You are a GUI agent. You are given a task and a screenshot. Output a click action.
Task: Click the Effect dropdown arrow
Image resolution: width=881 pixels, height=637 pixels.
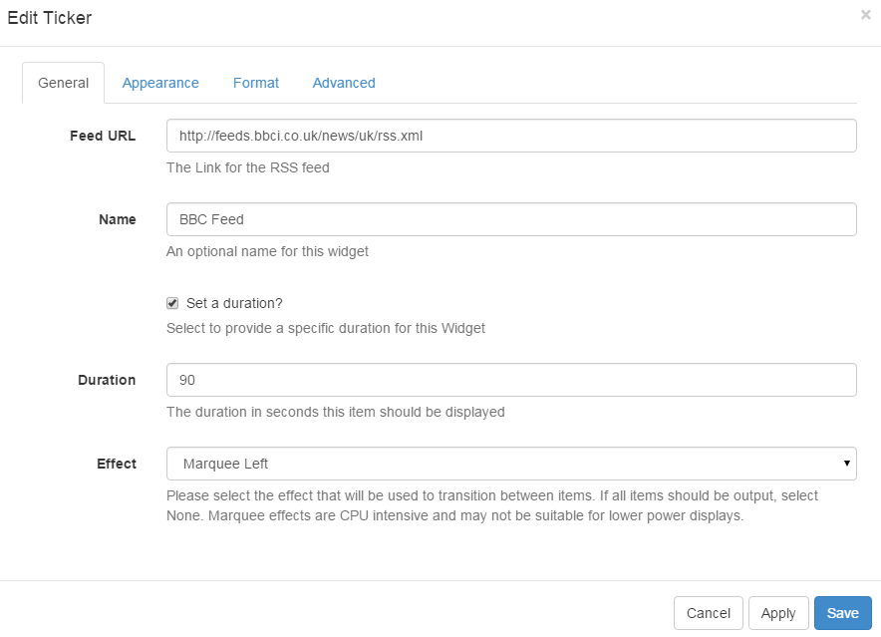846,464
